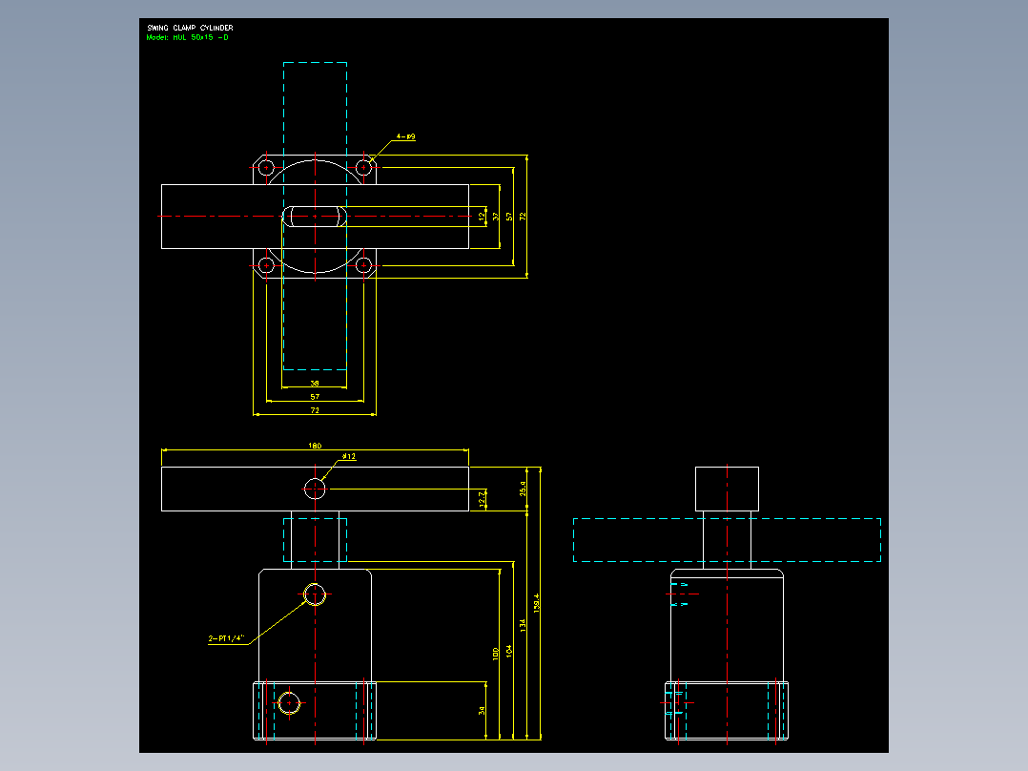Select the 180 length dimension text
This screenshot has width=1028, height=771.
315,446
